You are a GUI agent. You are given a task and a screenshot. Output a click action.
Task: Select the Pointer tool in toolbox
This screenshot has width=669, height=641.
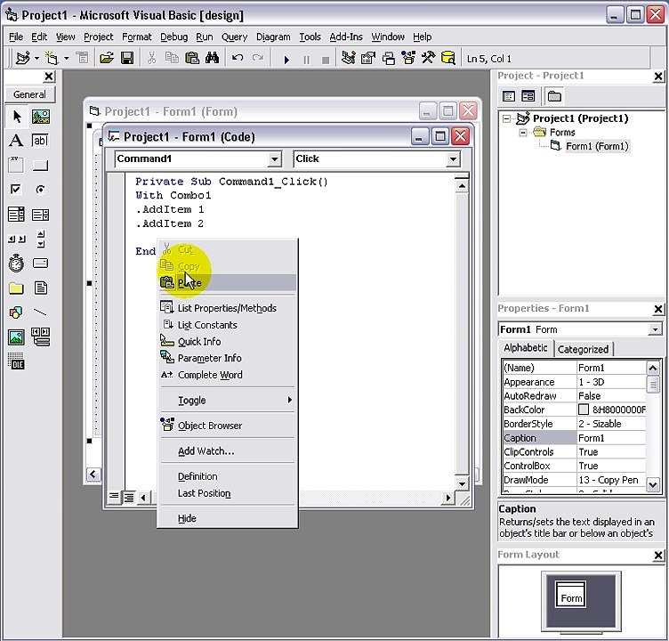click(16, 117)
